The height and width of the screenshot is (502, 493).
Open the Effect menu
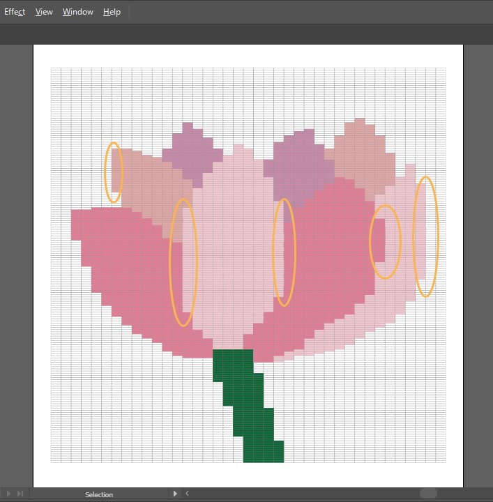point(15,12)
